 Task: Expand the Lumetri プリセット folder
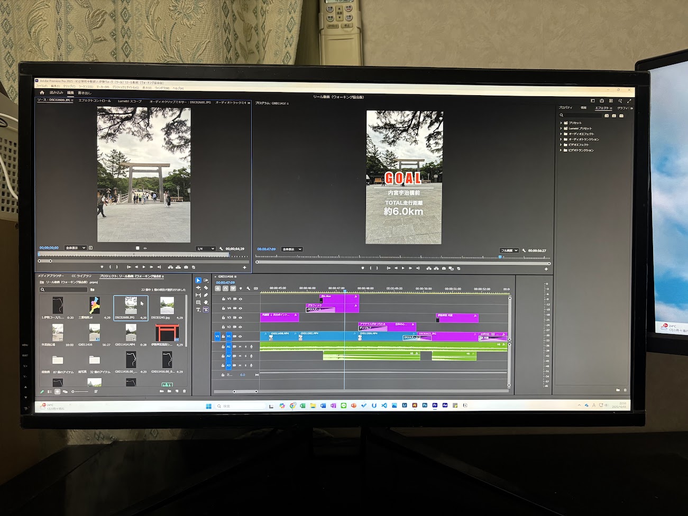(x=561, y=128)
